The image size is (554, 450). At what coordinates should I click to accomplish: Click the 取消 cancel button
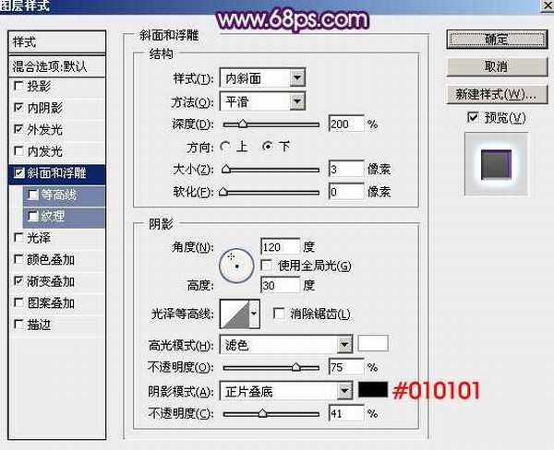pos(496,67)
